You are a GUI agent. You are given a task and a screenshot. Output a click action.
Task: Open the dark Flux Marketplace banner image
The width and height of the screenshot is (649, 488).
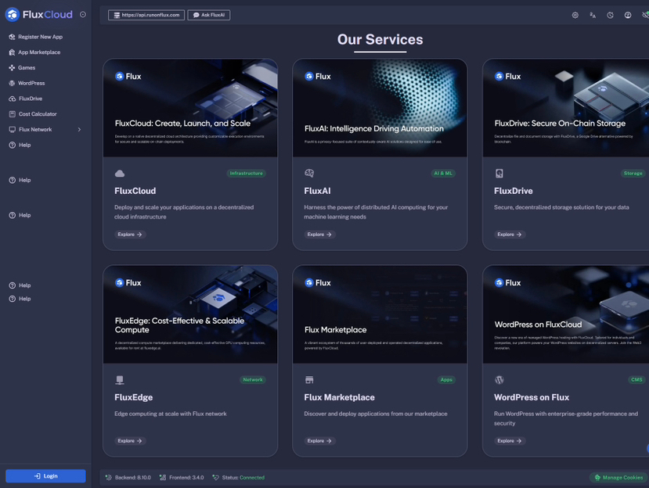pyautogui.click(x=380, y=314)
